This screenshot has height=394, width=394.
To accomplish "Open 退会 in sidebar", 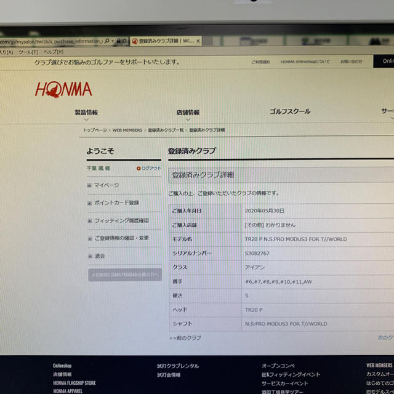I will 100,256.
